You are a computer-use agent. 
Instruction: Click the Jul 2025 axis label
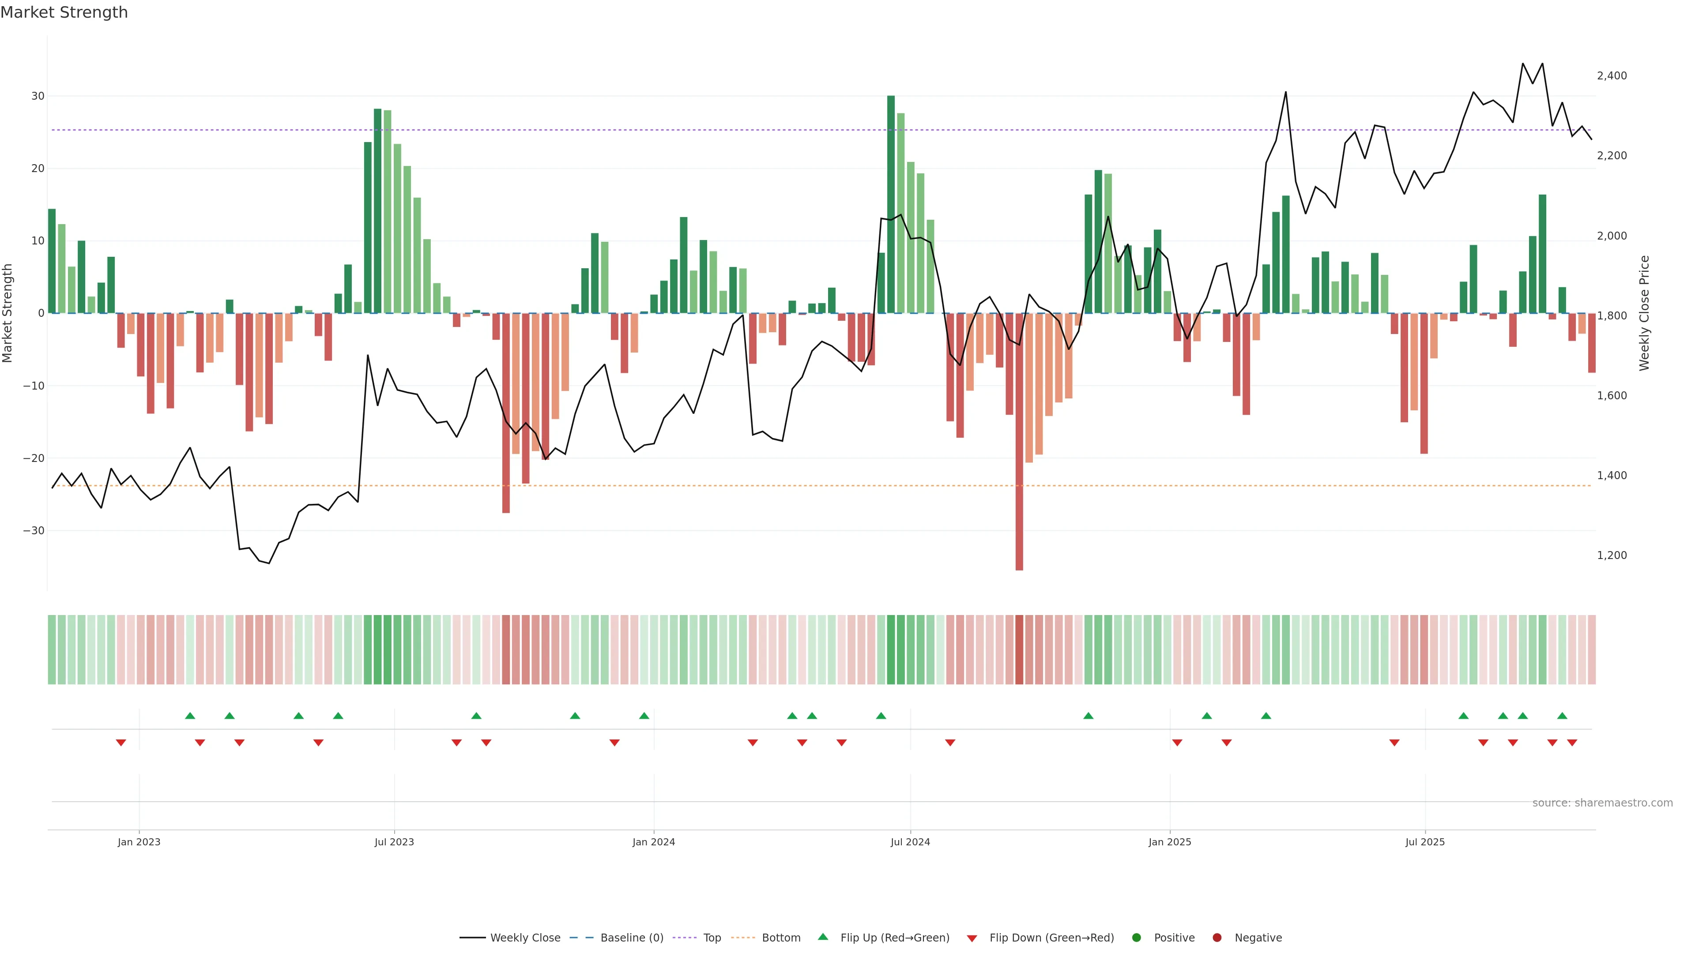(x=1424, y=842)
